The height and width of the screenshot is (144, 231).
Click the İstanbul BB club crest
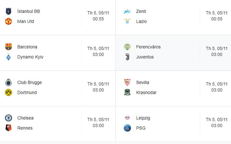[x=8, y=11]
